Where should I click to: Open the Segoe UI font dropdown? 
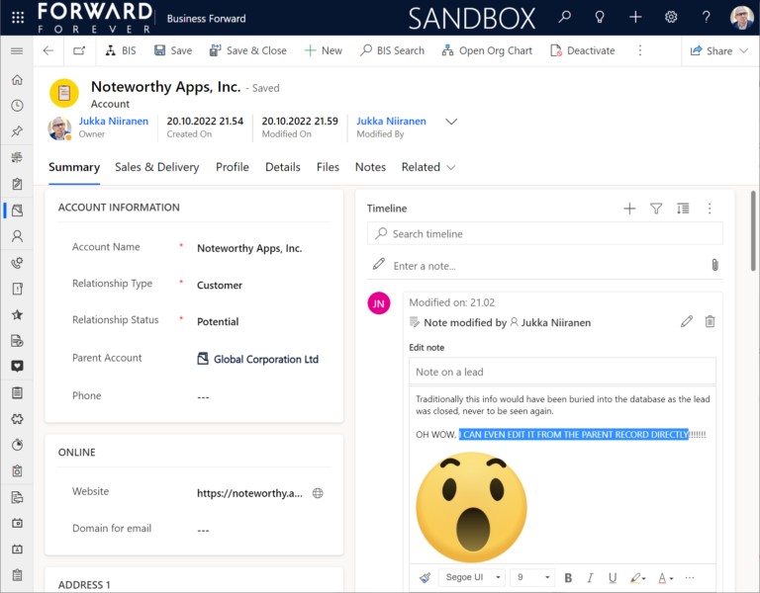[x=470, y=578]
